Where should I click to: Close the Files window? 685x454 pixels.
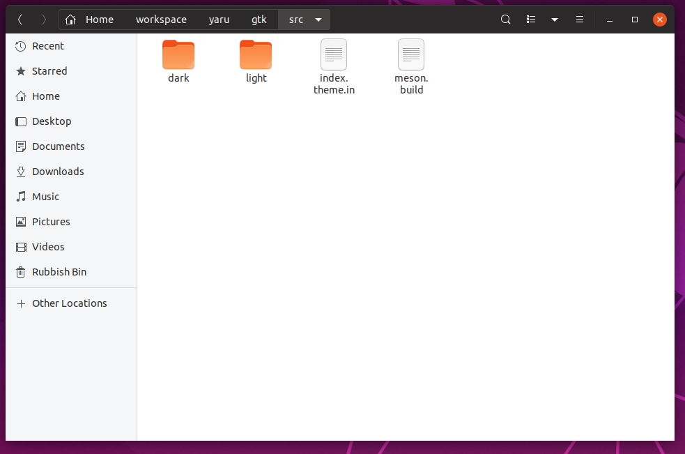pos(660,20)
